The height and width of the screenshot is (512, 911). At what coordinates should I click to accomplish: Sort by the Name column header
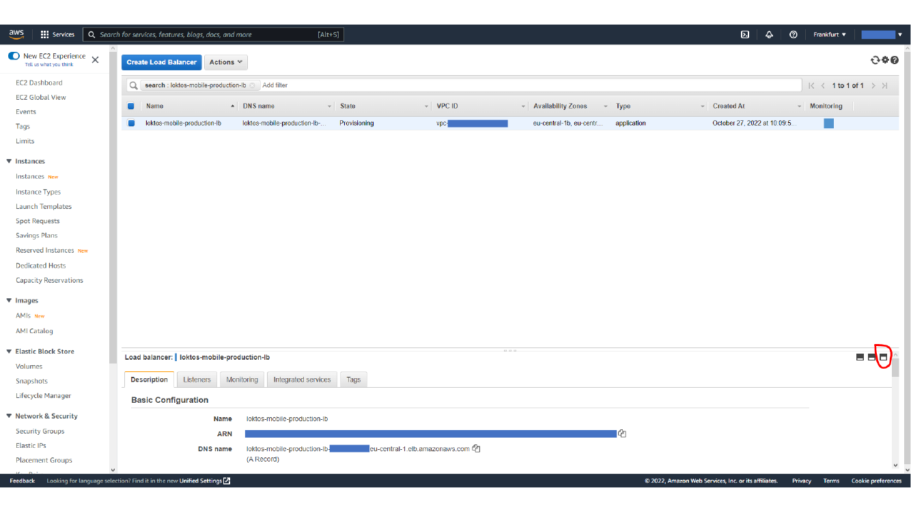tap(188, 106)
